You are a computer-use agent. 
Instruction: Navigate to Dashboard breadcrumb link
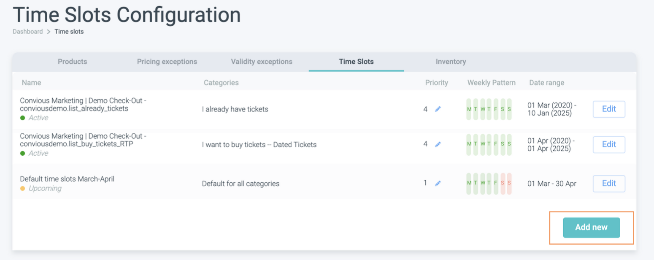click(28, 32)
